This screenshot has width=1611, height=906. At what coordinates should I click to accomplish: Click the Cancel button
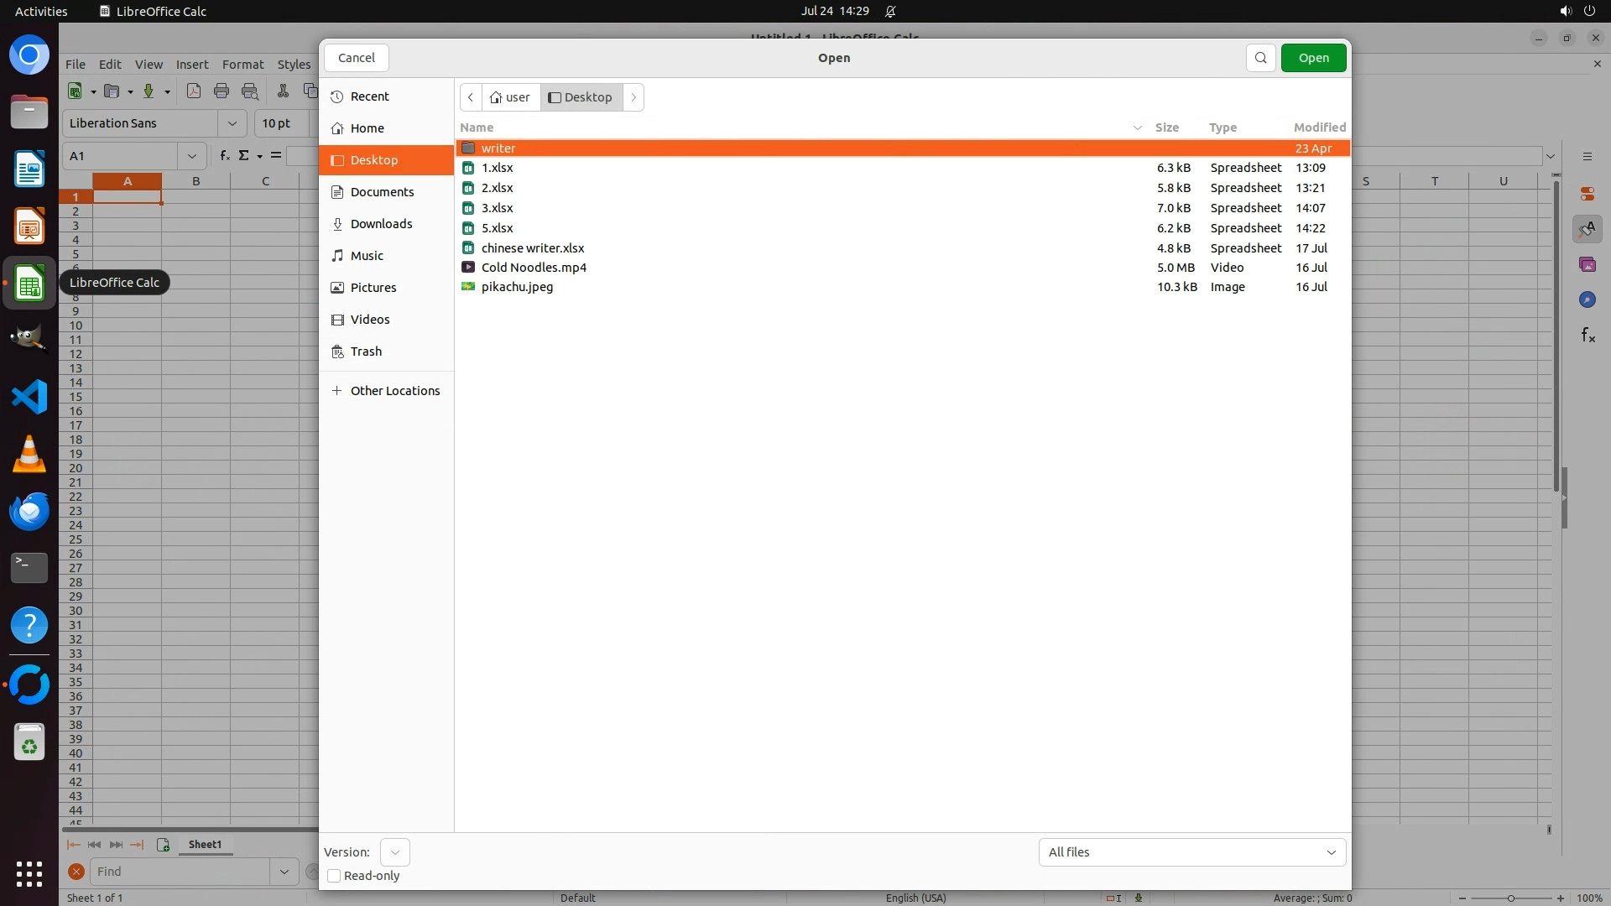click(x=357, y=58)
